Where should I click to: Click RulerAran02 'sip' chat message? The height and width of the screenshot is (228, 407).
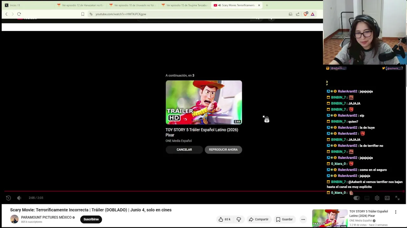(x=346, y=116)
